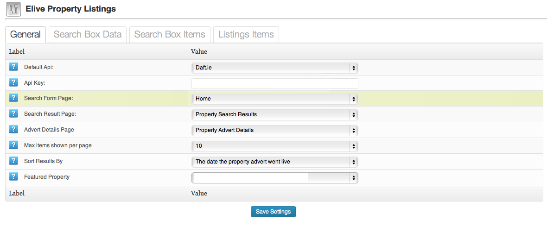This screenshot has height=233, width=547.
Task: Click the settings sliders icon beside the title
Action: [x=13, y=9]
